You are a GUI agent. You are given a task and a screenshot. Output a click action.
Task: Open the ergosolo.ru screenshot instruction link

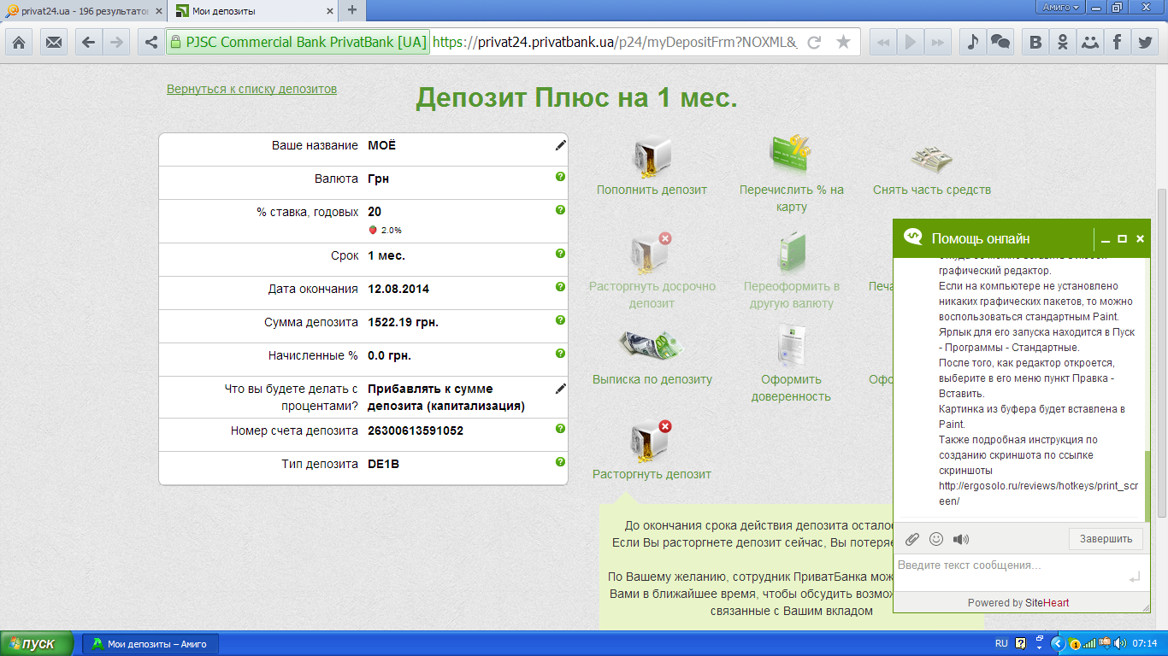pos(1038,494)
